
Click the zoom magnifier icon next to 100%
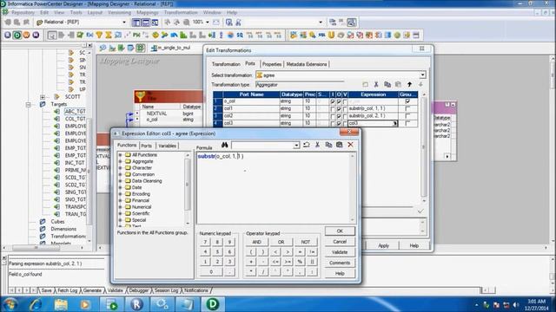186,23
